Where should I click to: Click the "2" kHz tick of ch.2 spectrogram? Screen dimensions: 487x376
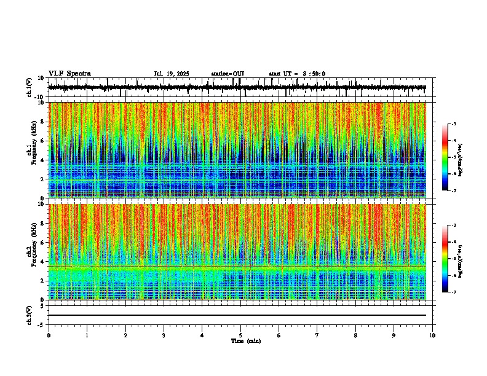coord(43,281)
